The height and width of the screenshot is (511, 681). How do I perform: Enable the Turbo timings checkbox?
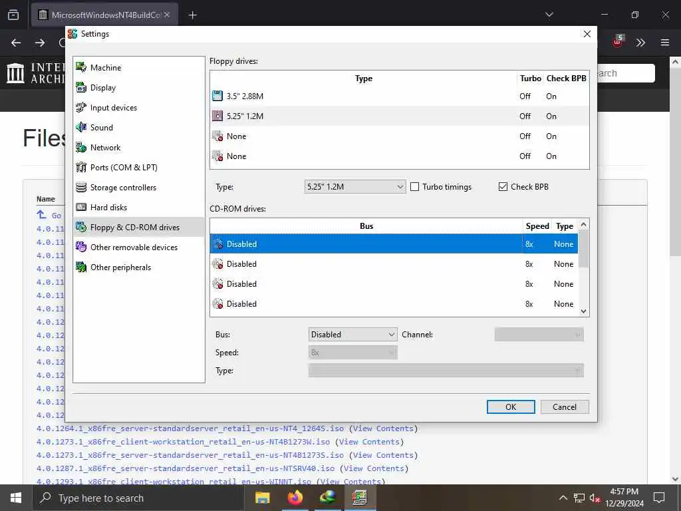415,187
